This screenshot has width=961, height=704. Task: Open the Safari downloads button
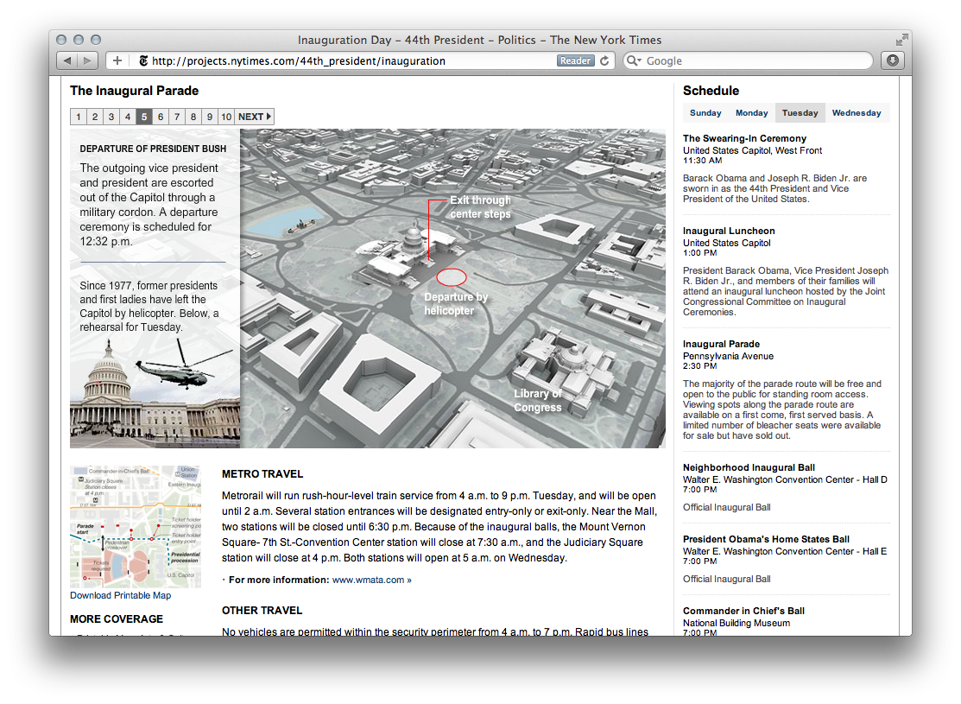[892, 60]
